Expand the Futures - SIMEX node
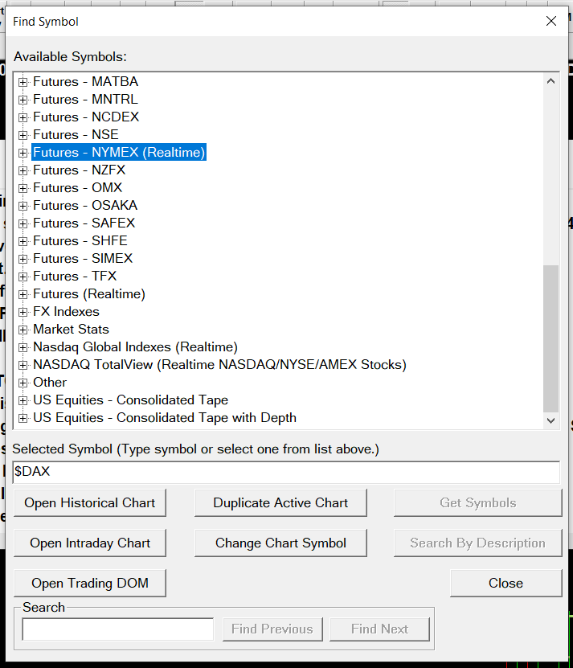573x668 pixels. (23, 259)
